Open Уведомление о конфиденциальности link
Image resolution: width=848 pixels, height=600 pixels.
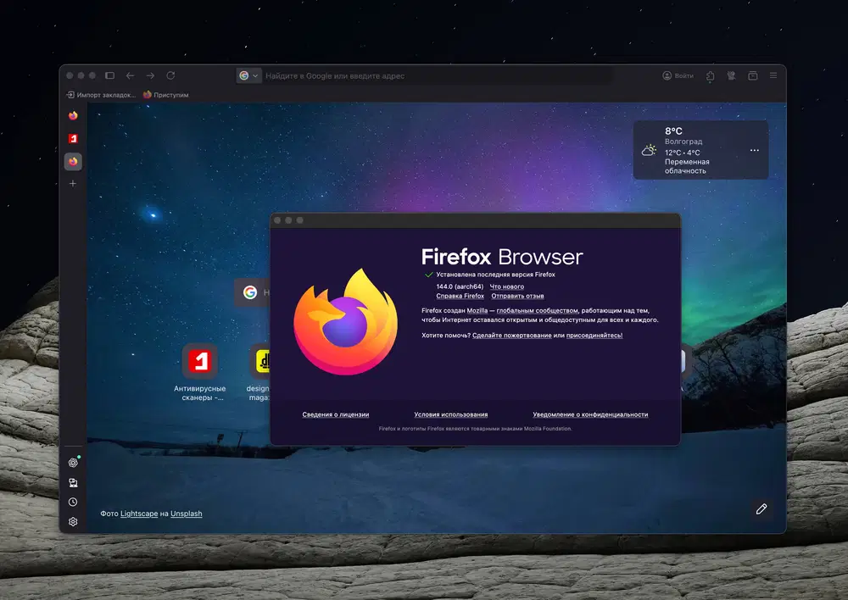[x=590, y=414]
